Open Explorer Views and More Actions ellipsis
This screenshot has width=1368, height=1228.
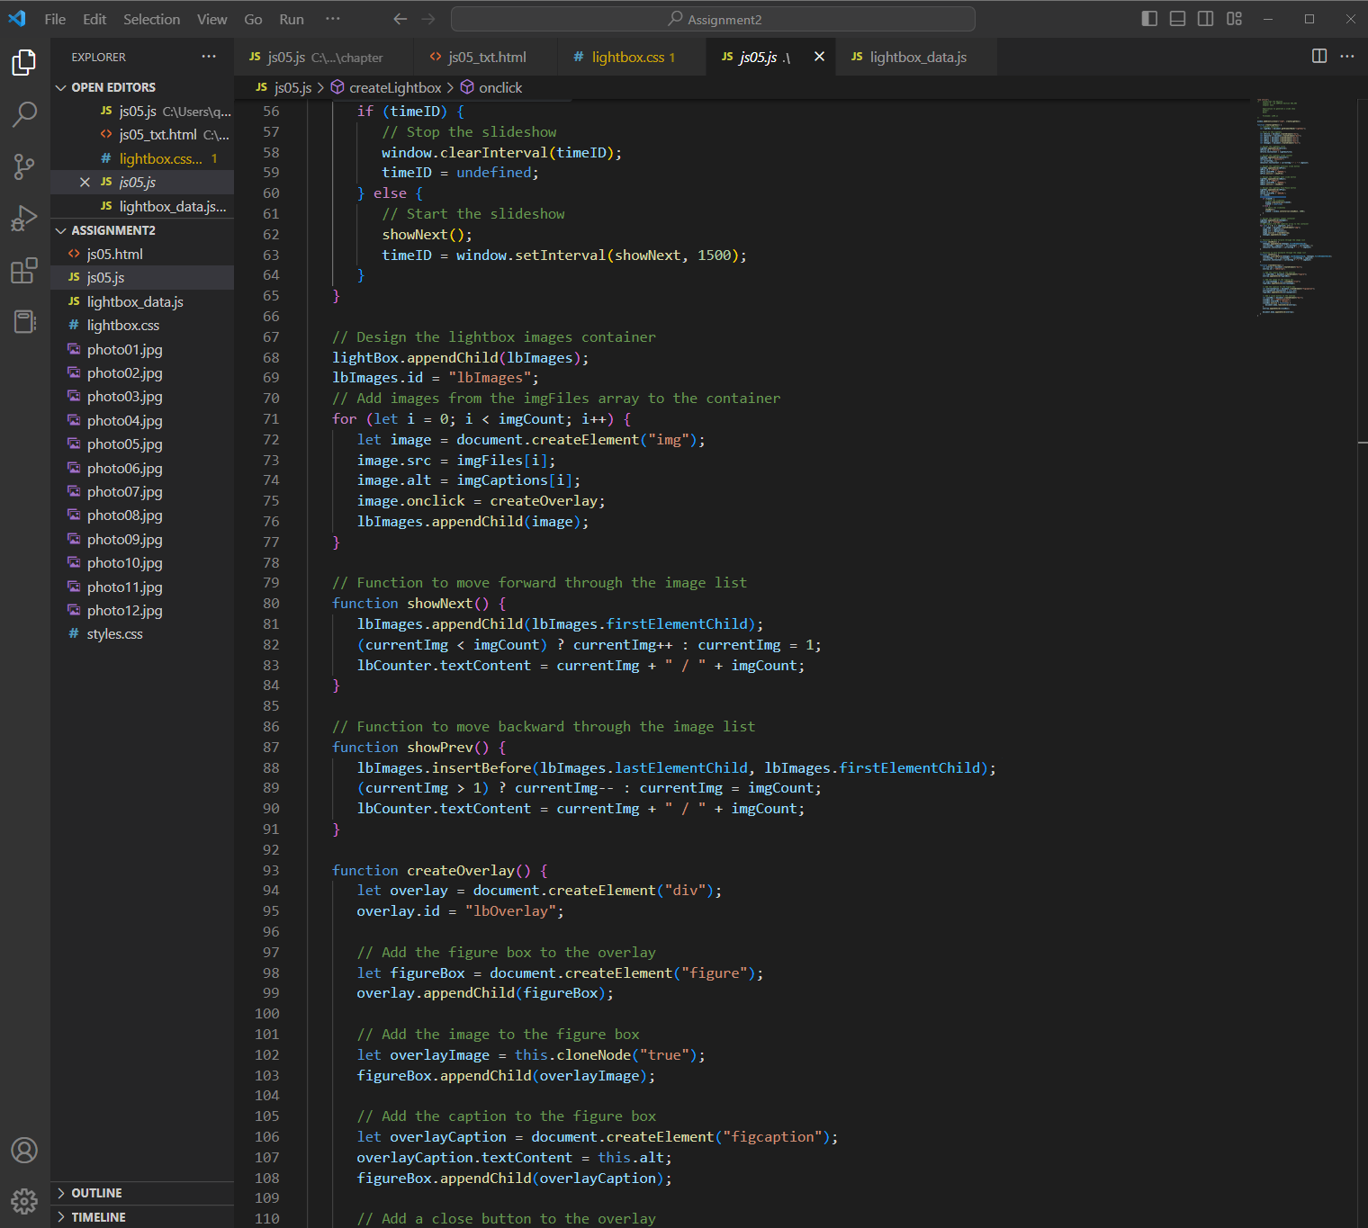click(x=209, y=56)
